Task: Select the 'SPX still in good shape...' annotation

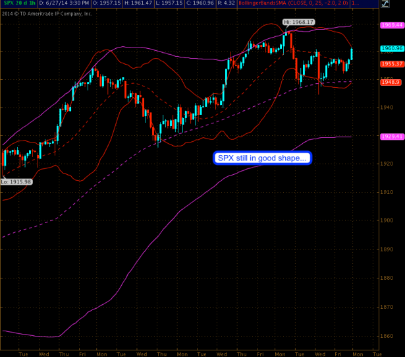Action: pyautogui.click(x=262, y=158)
